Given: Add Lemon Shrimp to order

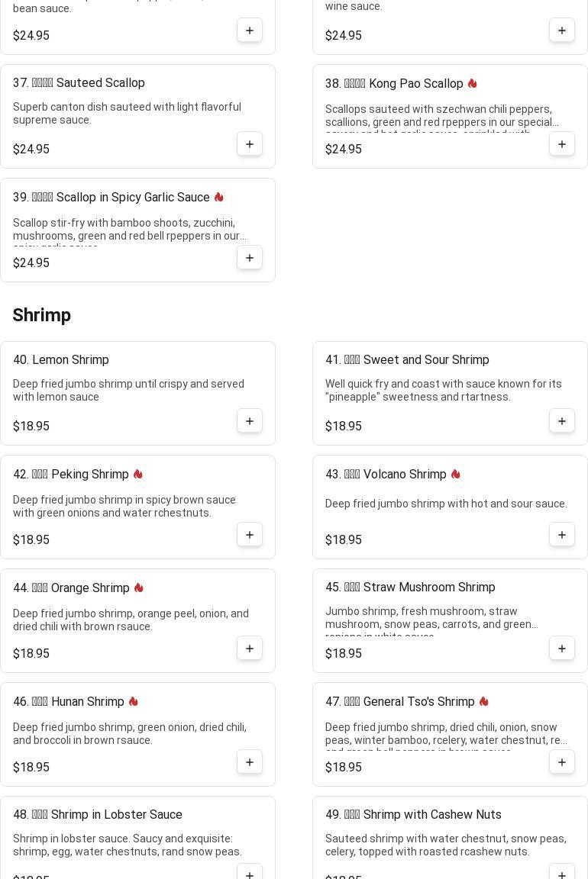Looking at the screenshot, I should [x=250, y=421].
